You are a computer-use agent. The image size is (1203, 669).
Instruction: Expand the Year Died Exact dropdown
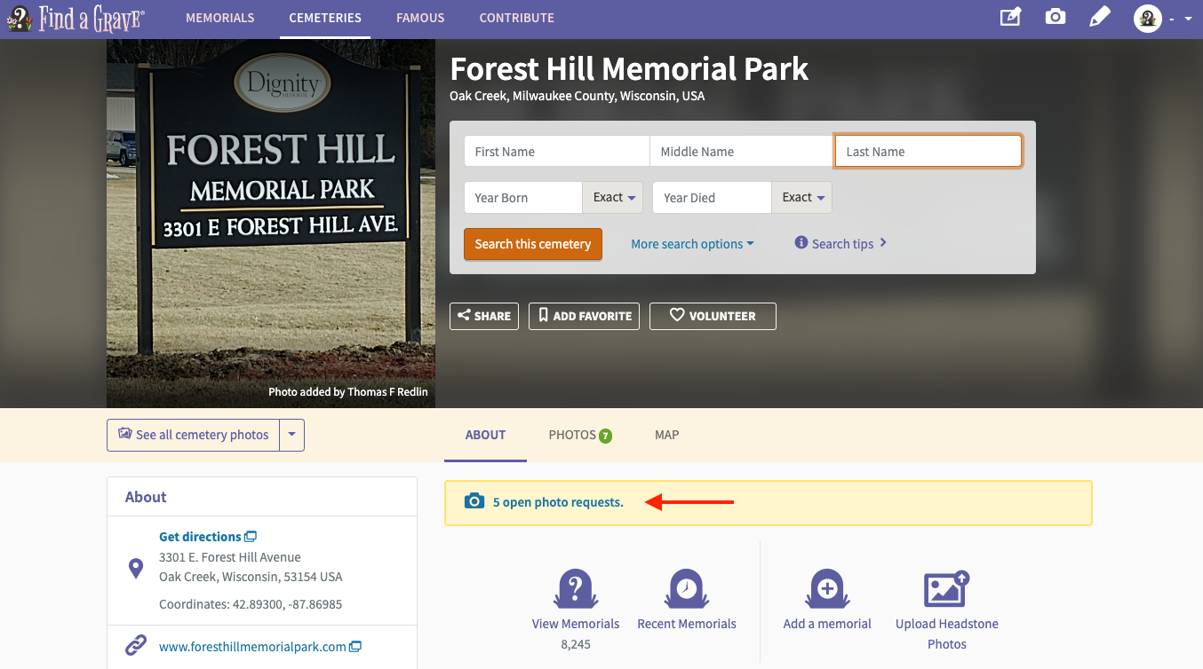(x=801, y=197)
